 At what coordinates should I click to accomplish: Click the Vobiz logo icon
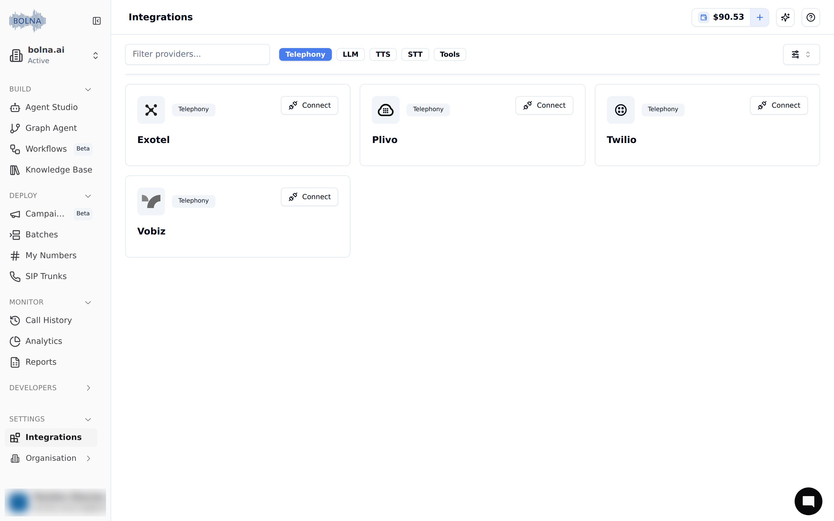[x=151, y=201]
